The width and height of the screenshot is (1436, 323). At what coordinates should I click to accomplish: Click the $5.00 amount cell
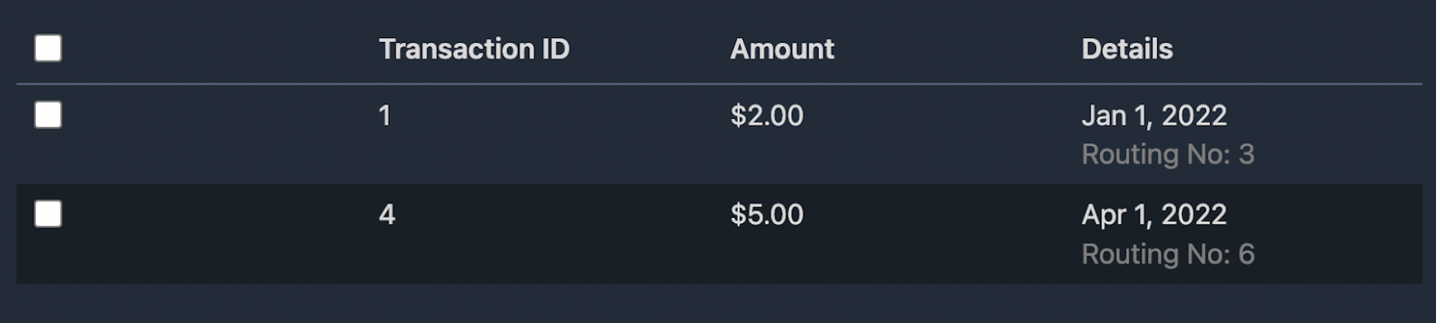coord(767,214)
